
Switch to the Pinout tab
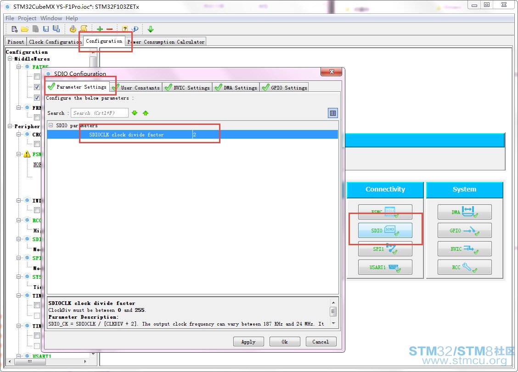click(x=16, y=42)
